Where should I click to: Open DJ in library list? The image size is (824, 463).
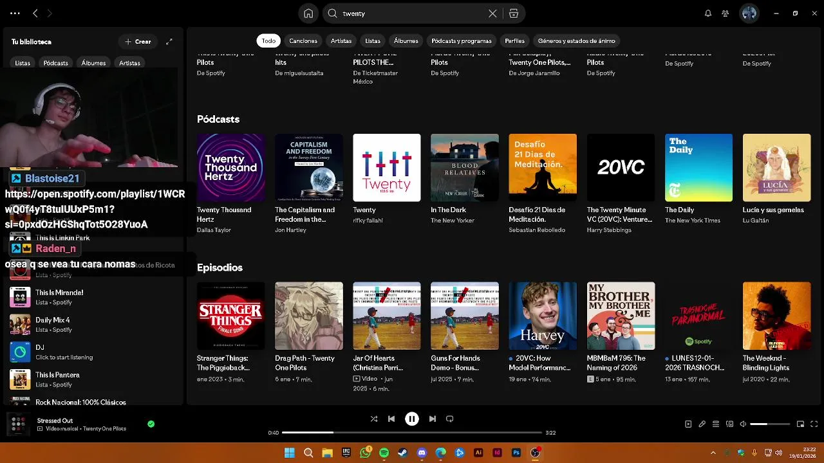[93, 352]
